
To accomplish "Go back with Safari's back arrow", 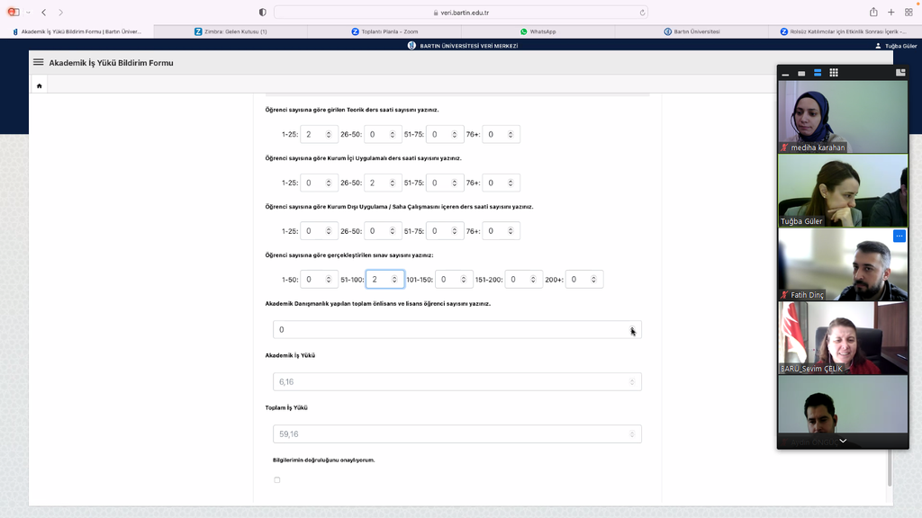I will point(43,13).
